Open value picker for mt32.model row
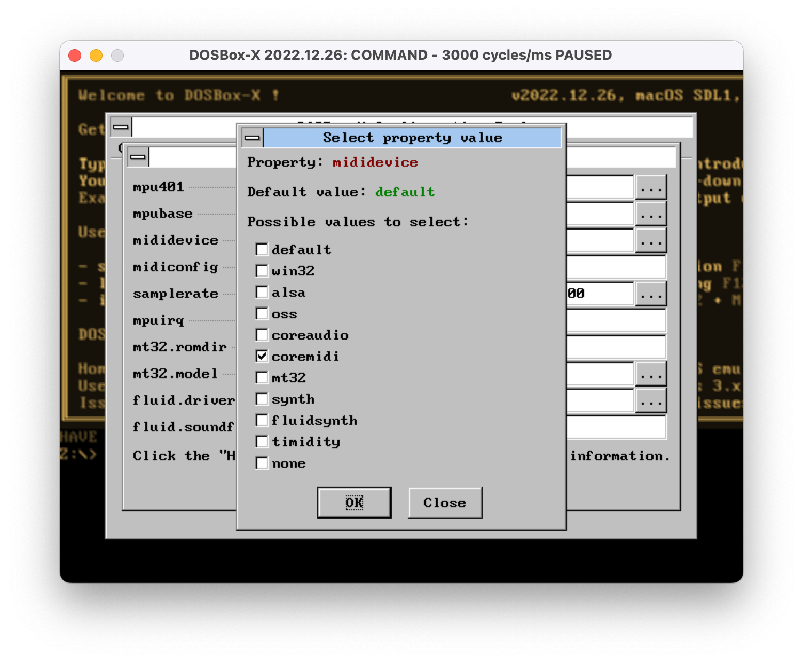The width and height of the screenshot is (803, 662). [x=651, y=374]
